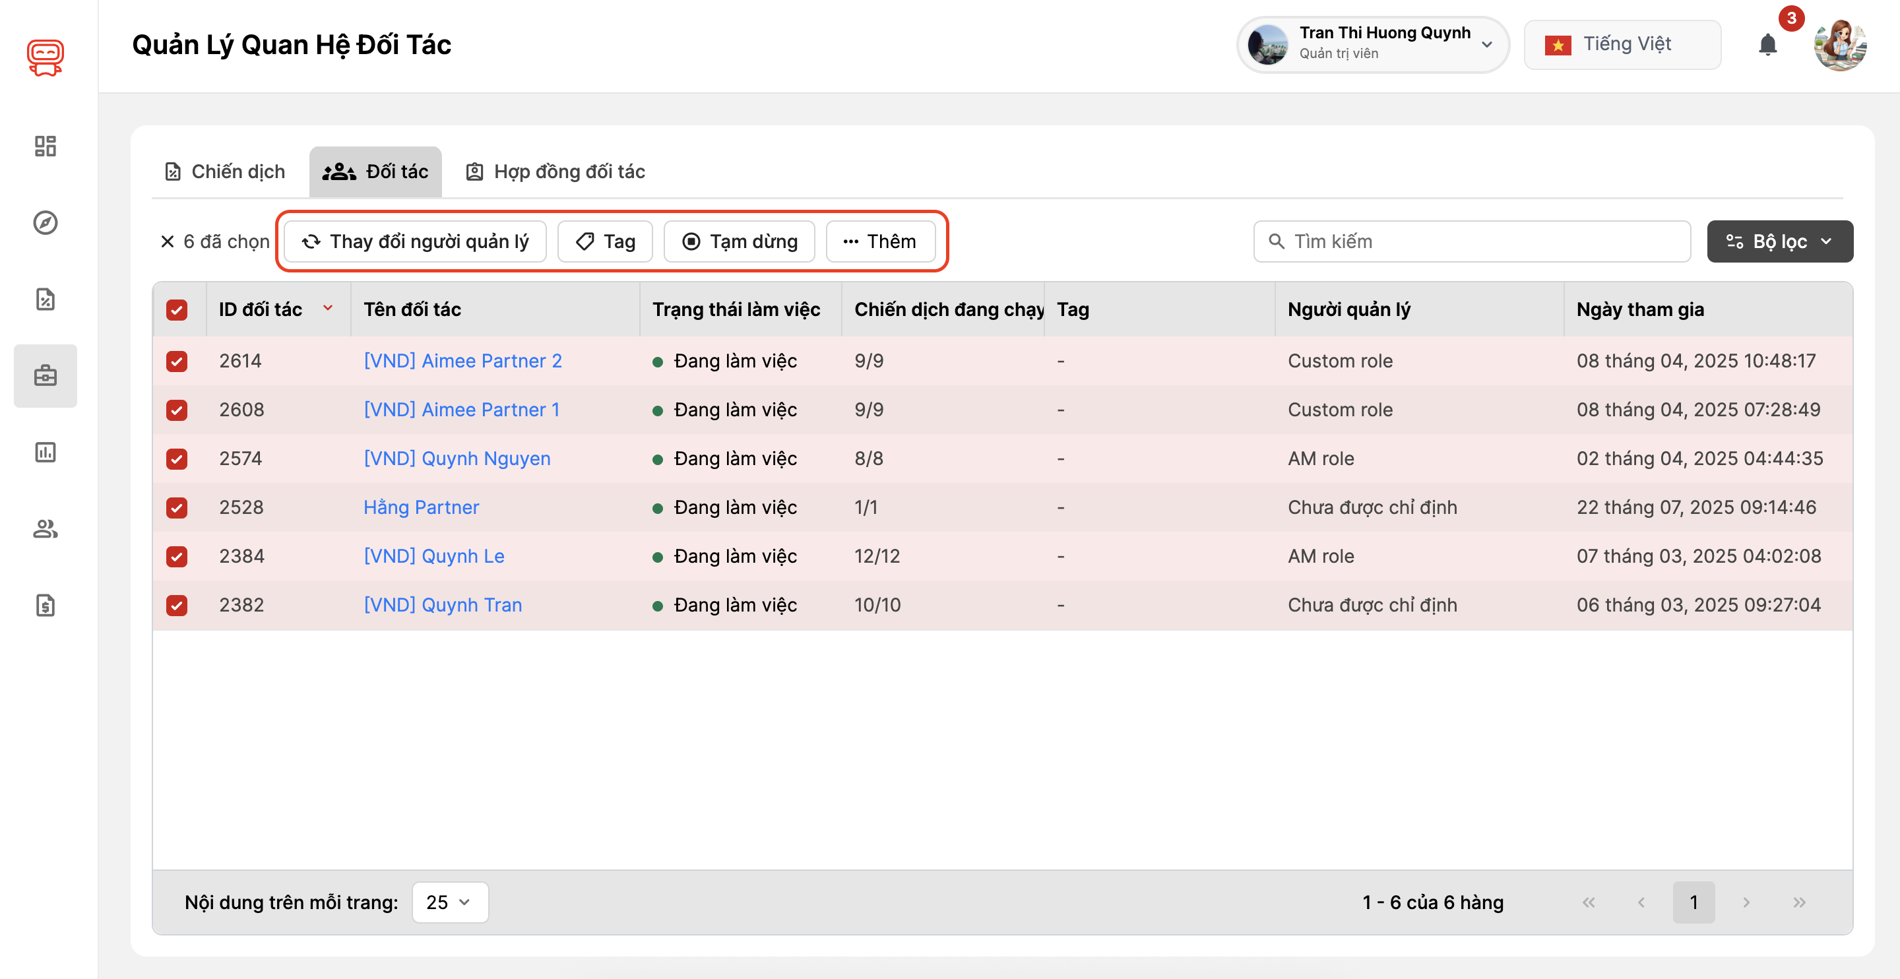
Task: Uncheck the checkbox for partner 2614
Action: [x=176, y=361]
